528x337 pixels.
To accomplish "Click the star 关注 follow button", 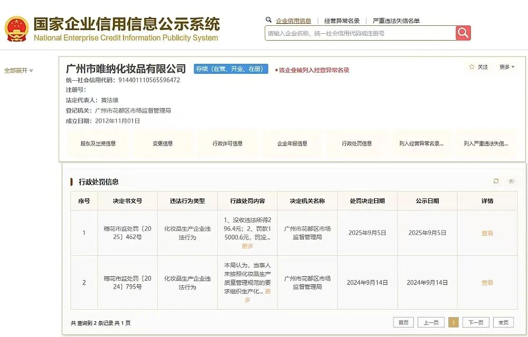I will [478, 67].
